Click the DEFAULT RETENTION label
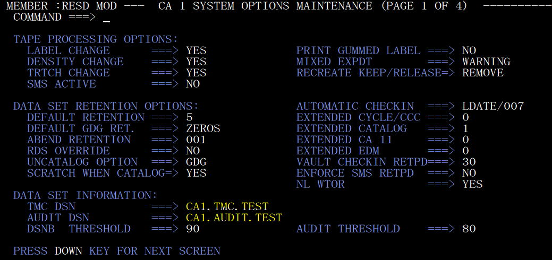Viewport: 552px width, 260px height. click(x=86, y=117)
